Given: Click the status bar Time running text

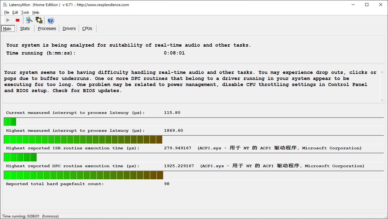Looking at the screenshot, I should (x=30, y=216).
